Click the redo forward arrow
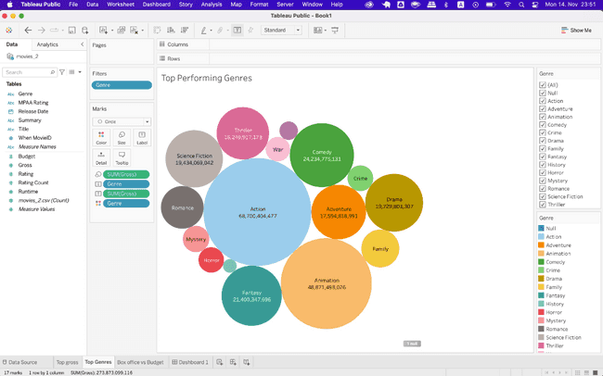 tap(41, 30)
